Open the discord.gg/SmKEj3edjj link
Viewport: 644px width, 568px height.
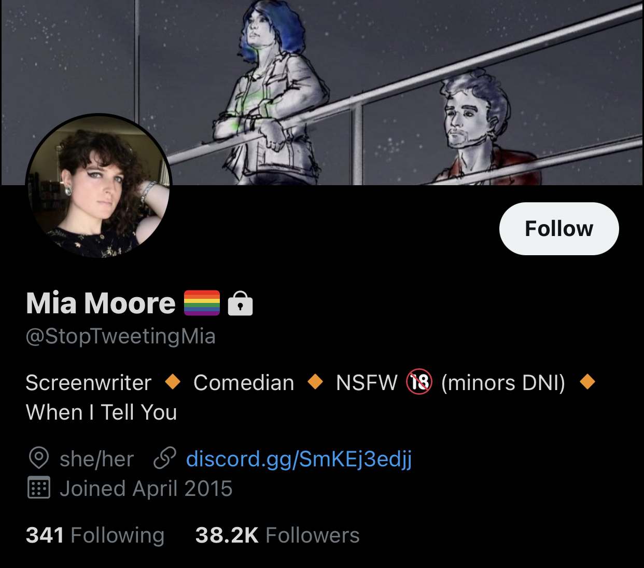point(299,459)
